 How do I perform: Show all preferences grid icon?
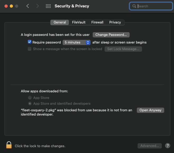[x=48, y=6]
